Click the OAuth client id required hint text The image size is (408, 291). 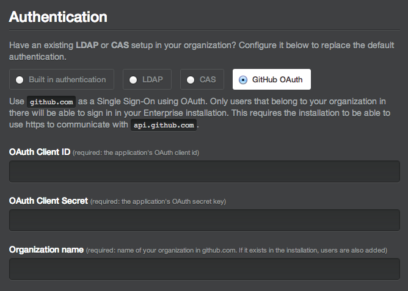click(x=136, y=153)
